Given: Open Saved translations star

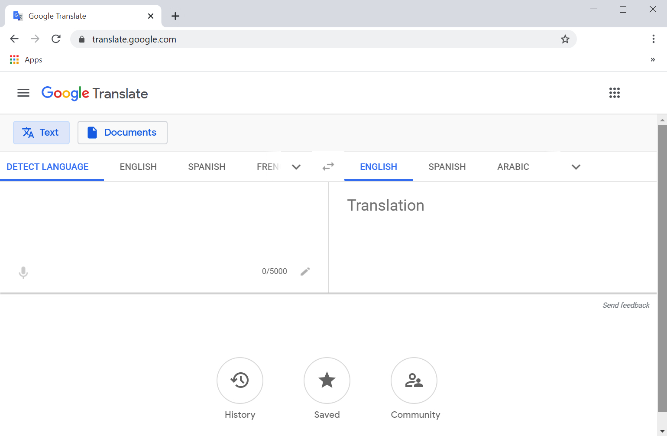Looking at the screenshot, I should (327, 381).
